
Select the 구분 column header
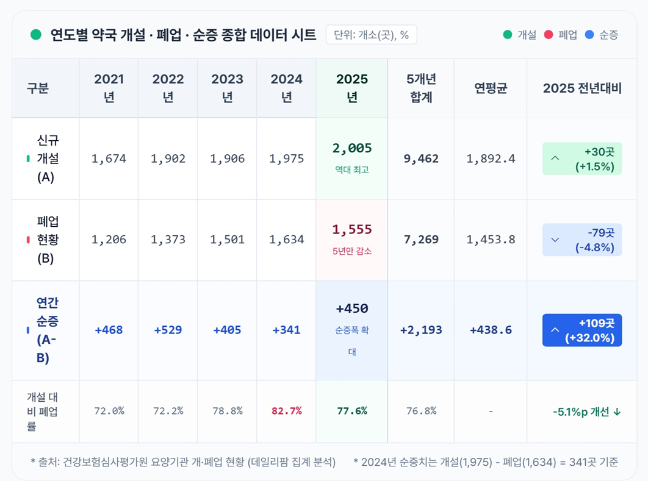point(46,88)
